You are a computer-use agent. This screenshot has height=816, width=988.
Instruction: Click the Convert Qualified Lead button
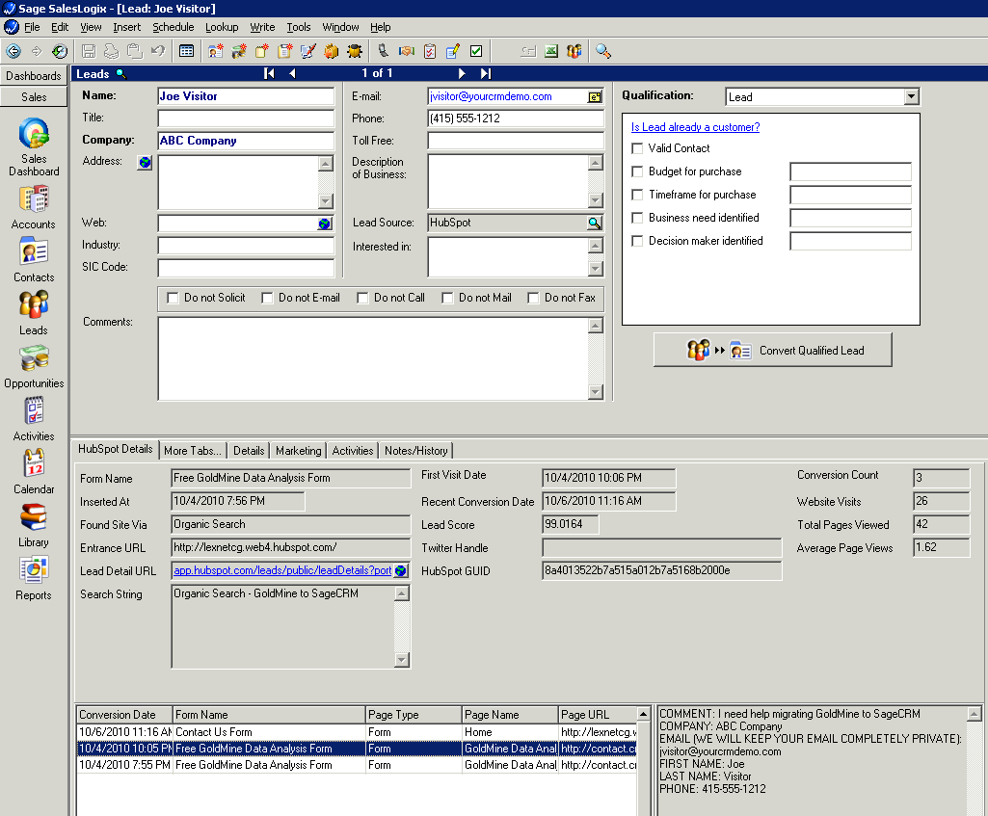pyautogui.click(x=772, y=350)
